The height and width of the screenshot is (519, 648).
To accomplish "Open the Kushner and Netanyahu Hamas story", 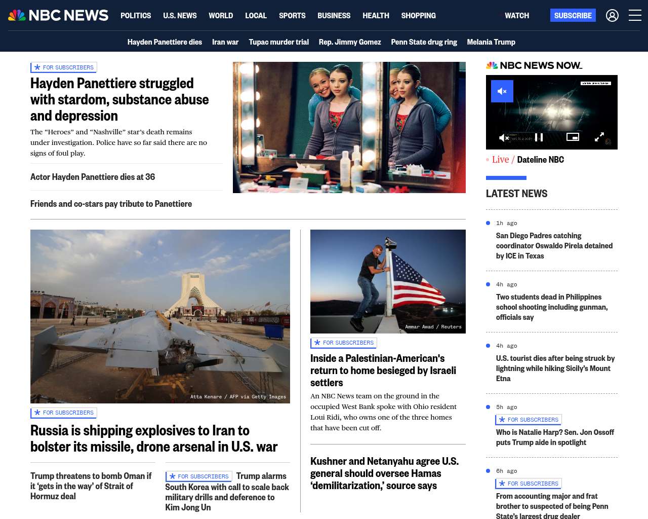I will pos(385,473).
